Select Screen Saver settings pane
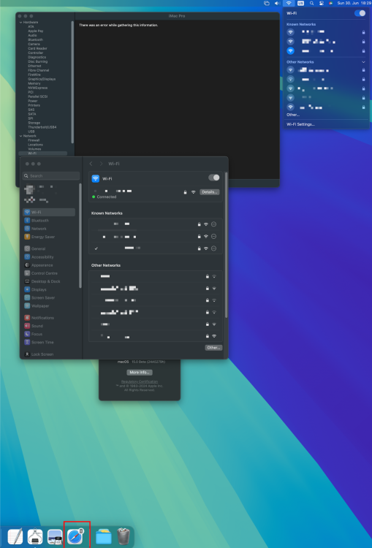The image size is (372, 548). (49, 298)
